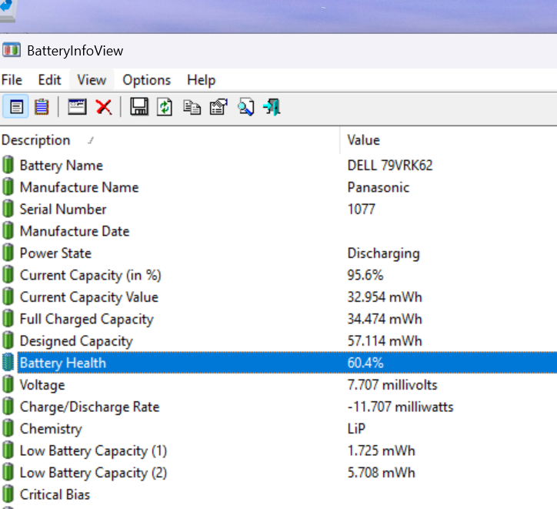
Task: Open the Help menu
Action: (201, 80)
